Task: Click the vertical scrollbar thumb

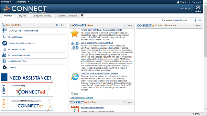Action: [206, 31]
